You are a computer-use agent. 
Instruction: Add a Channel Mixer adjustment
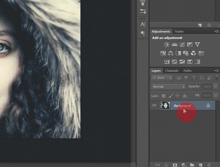click(193, 53)
